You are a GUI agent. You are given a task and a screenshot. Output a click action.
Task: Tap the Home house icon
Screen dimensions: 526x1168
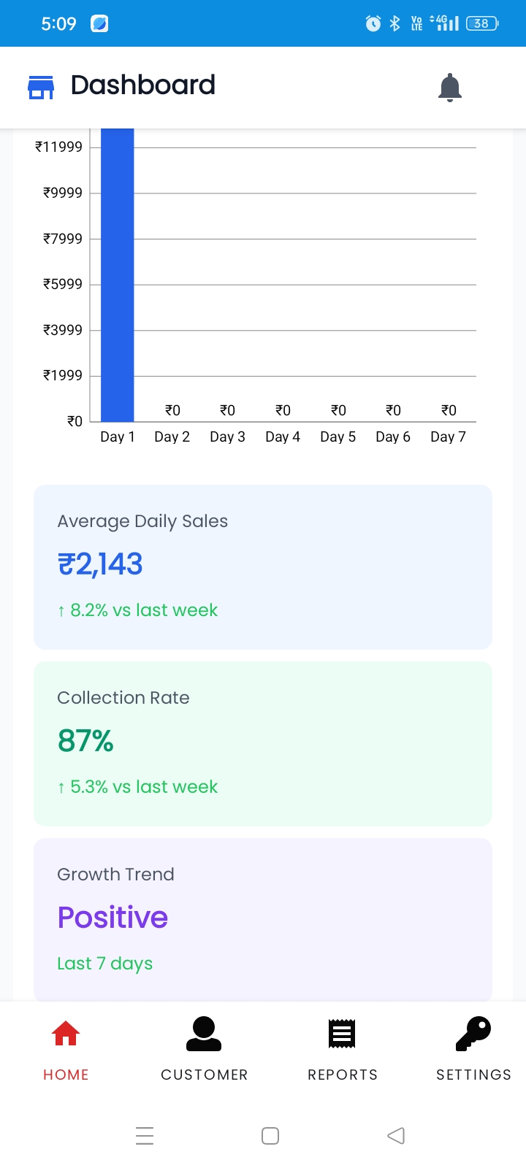point(66,1034)
